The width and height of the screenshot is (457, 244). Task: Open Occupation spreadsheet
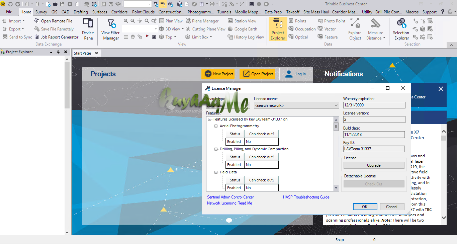click(x=302, y=29)
